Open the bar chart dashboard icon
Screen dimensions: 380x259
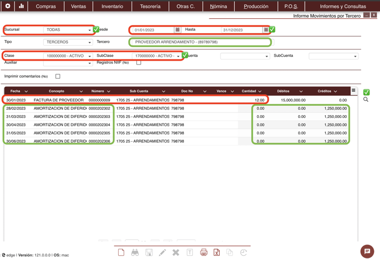(22, 6)
